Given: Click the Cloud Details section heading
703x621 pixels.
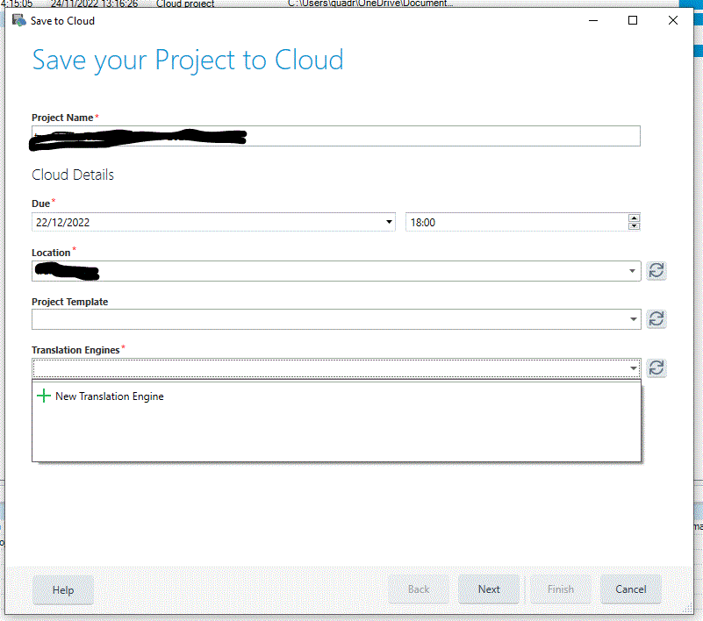Looking at the screenshot, I should 72,174.
